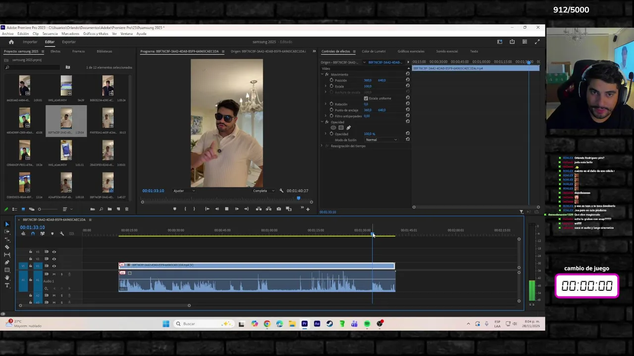
Task: Switch to Color de Lumetri tab
Action: [373, 51]
